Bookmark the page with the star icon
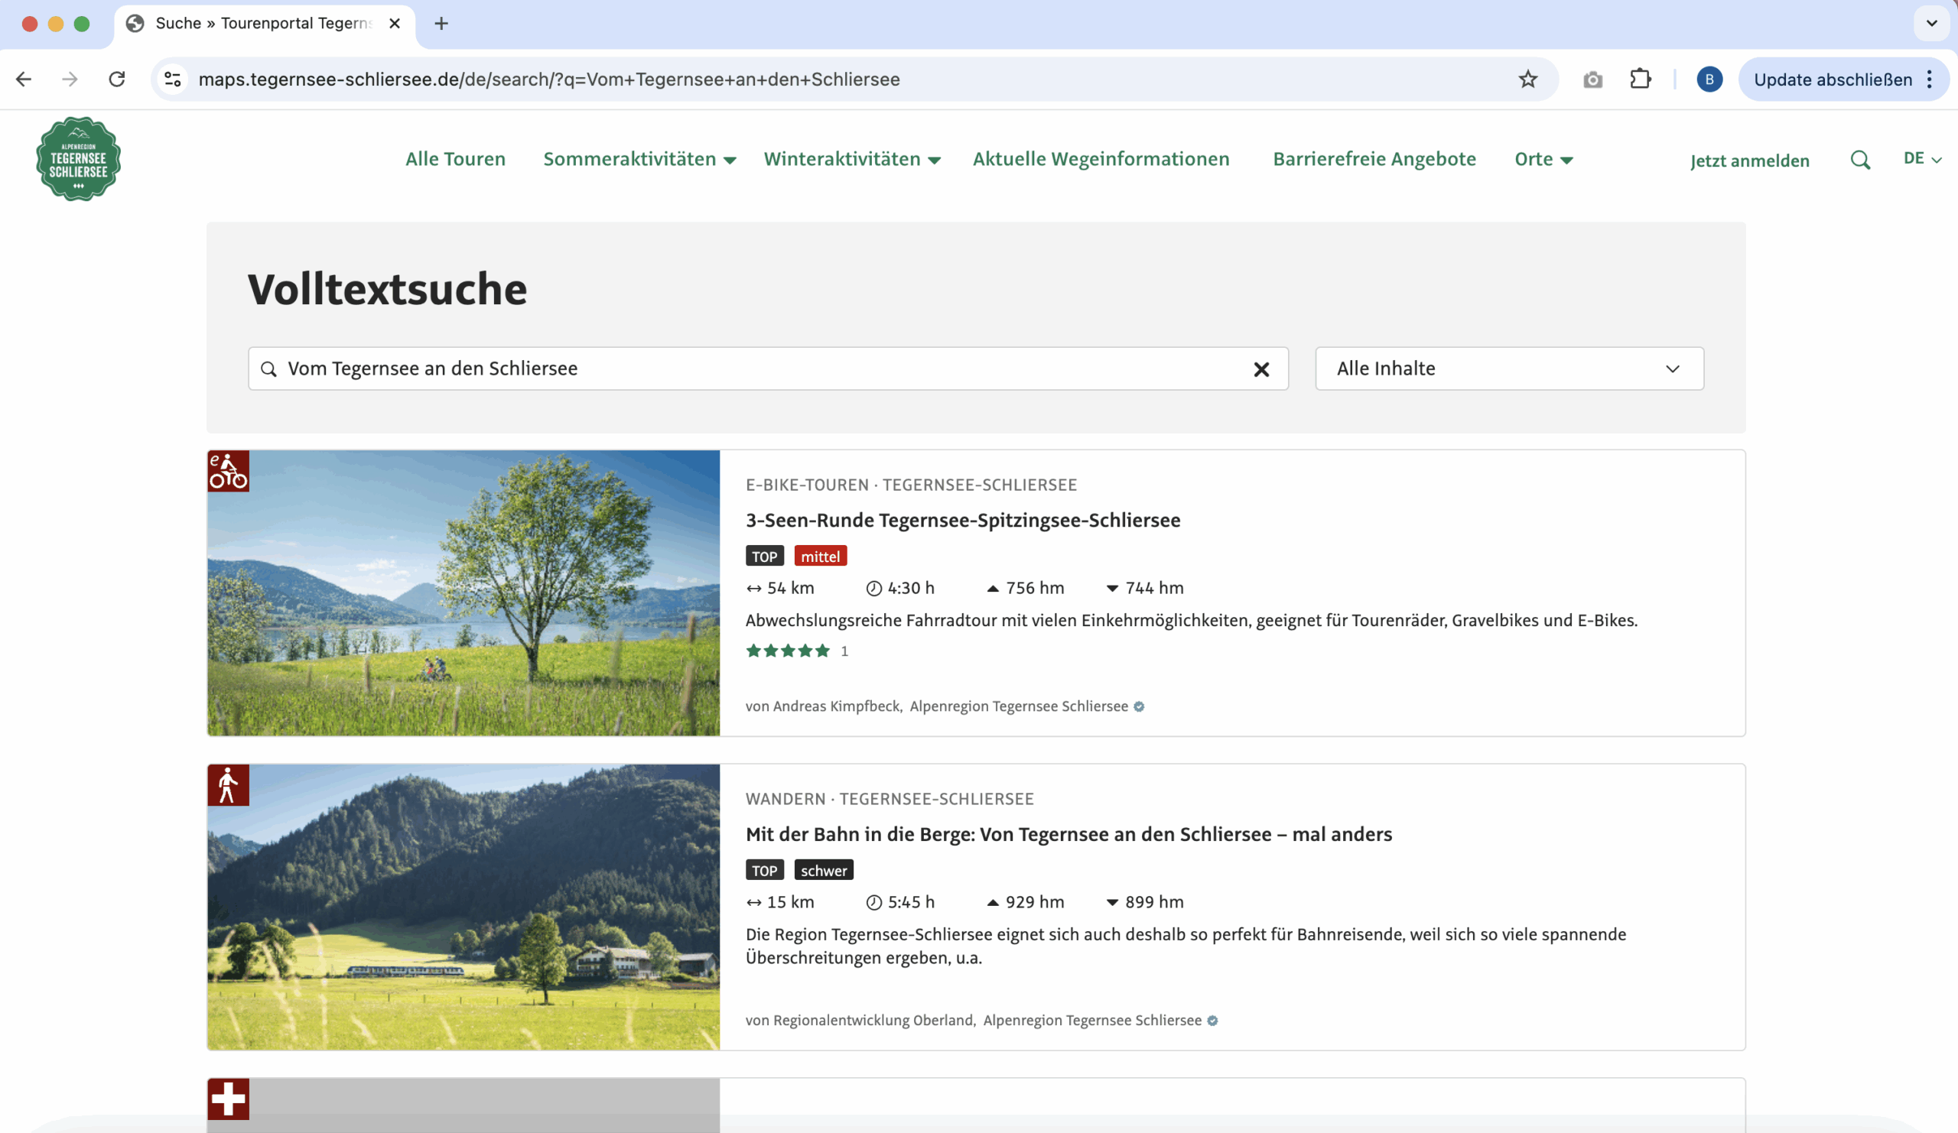 click(x=1527, y=80)
